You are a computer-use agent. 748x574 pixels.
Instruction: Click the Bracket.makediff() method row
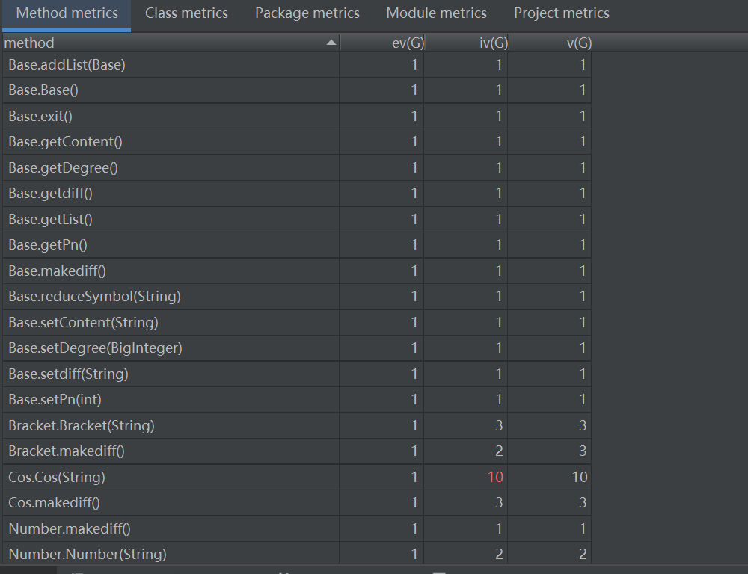(x=66, y=451)
